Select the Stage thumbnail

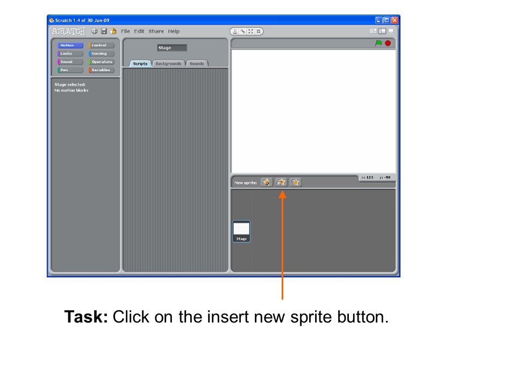[241, 231]
